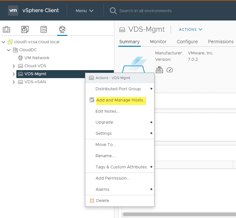Open the Menu dropdown in header
The height and width of the screenshot is (218, 236).
(x=85, y=11)
